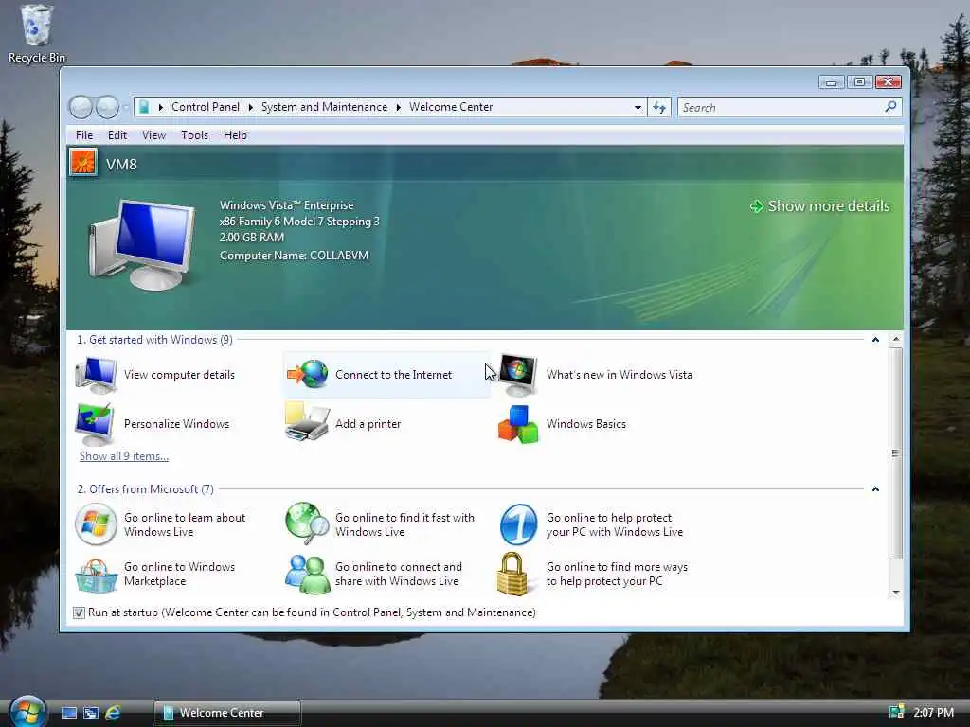Click the padlock protect your PC icon

tap(512, 574)
